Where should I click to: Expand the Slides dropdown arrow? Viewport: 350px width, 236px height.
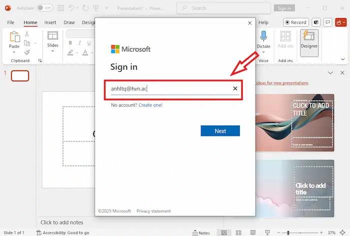pos(52,51)
